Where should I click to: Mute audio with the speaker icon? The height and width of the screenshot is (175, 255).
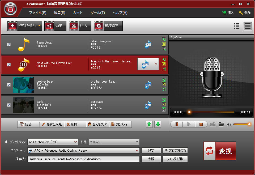pyautogui.click(x=229, y=125)
